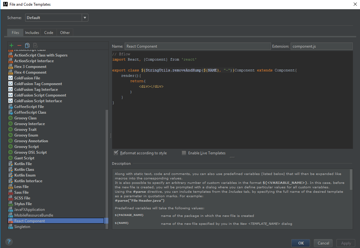Image resolution: width=360 pixels, height=248 pixels.
Task: Create a new file template
Action: point(11,45)
